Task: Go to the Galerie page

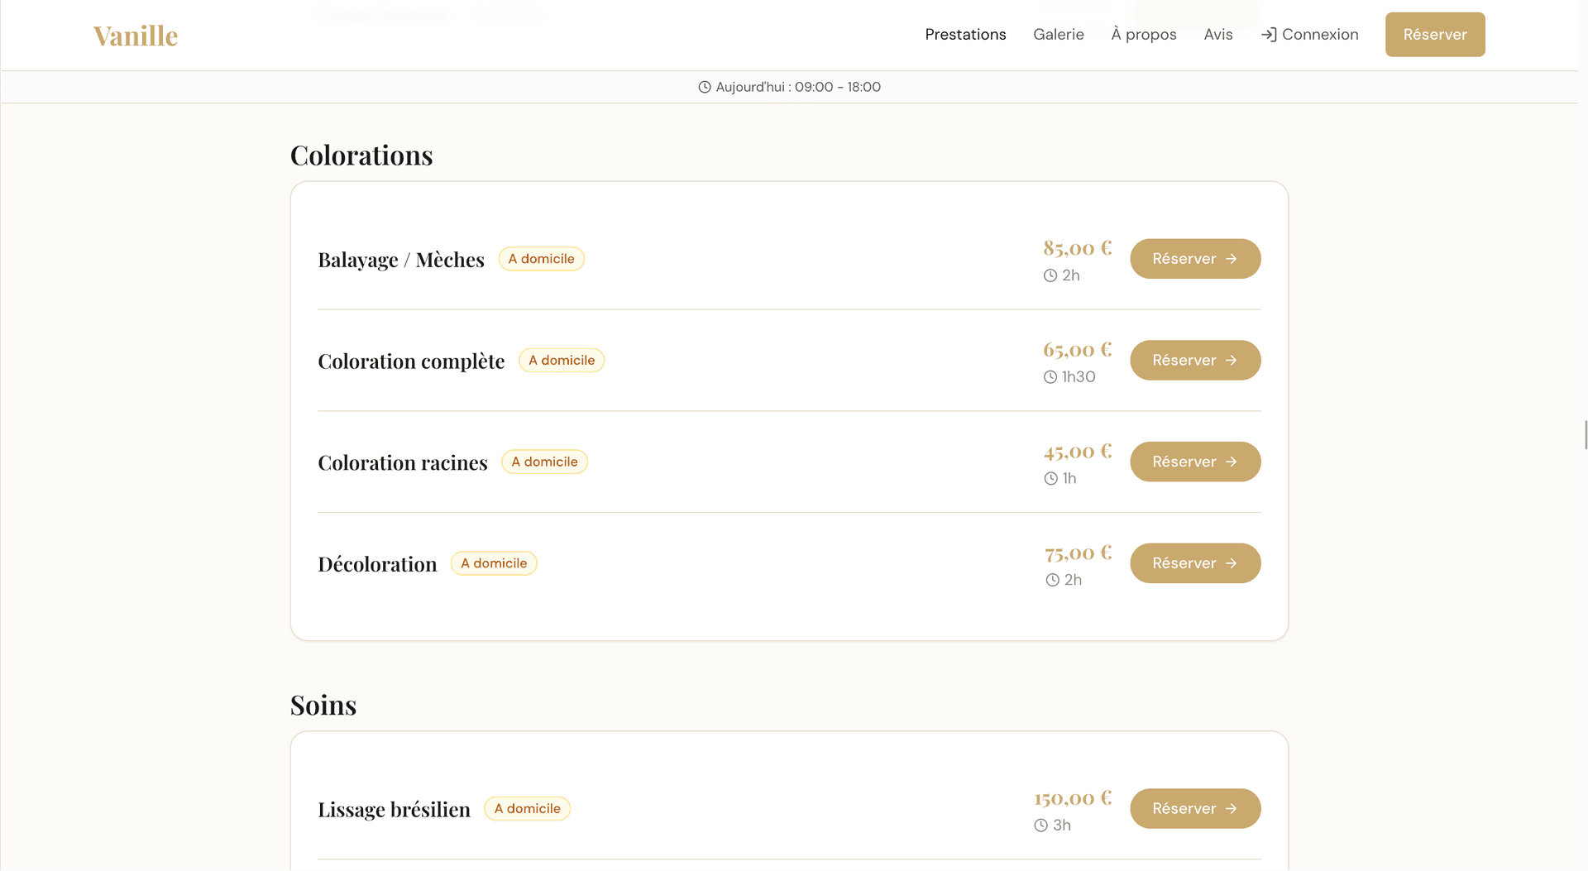Action: (x=1058, y=35)
